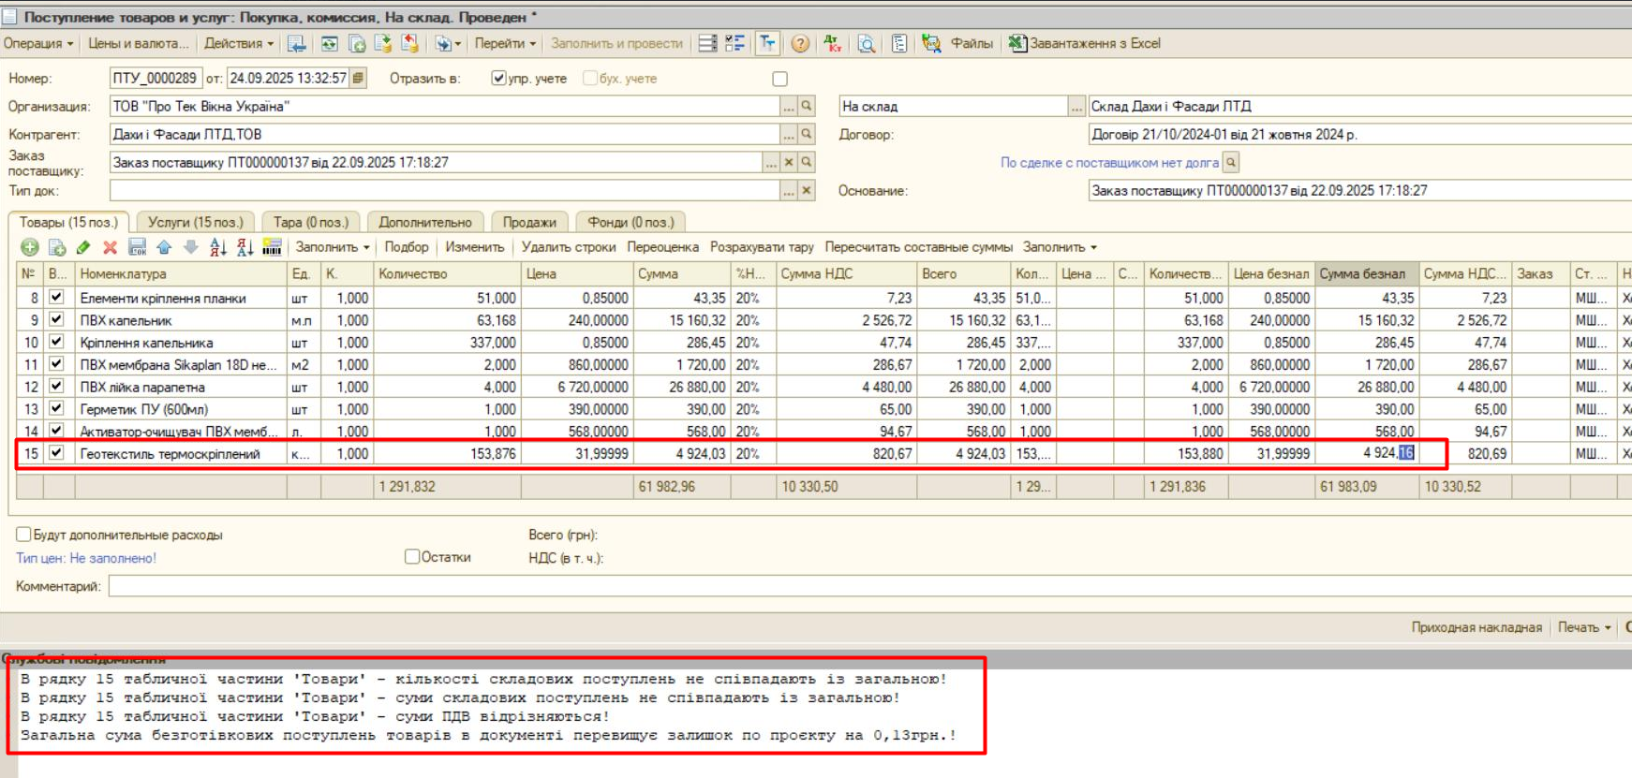The image size is (1632, 778).
Task: Open the Help question mark icon
Action: [799, 44]
